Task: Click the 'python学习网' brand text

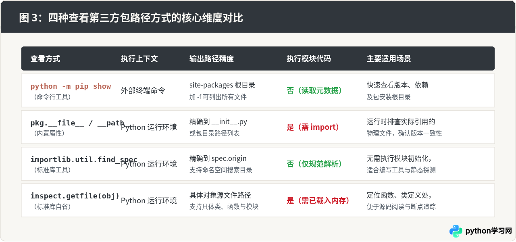Action: click(x=488, y=231)
